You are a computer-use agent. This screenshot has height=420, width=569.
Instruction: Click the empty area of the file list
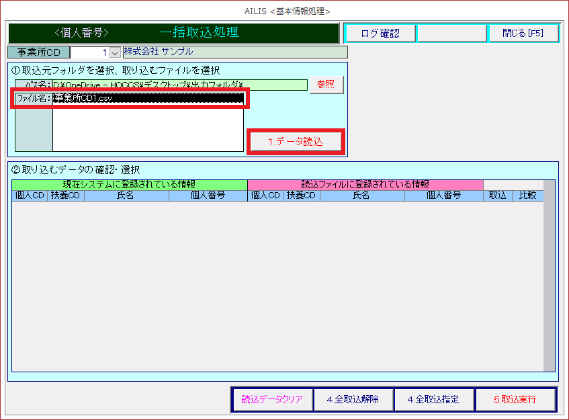click(x=148, y=128)
